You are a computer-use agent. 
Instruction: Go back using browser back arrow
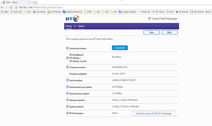tap(2, 7)
